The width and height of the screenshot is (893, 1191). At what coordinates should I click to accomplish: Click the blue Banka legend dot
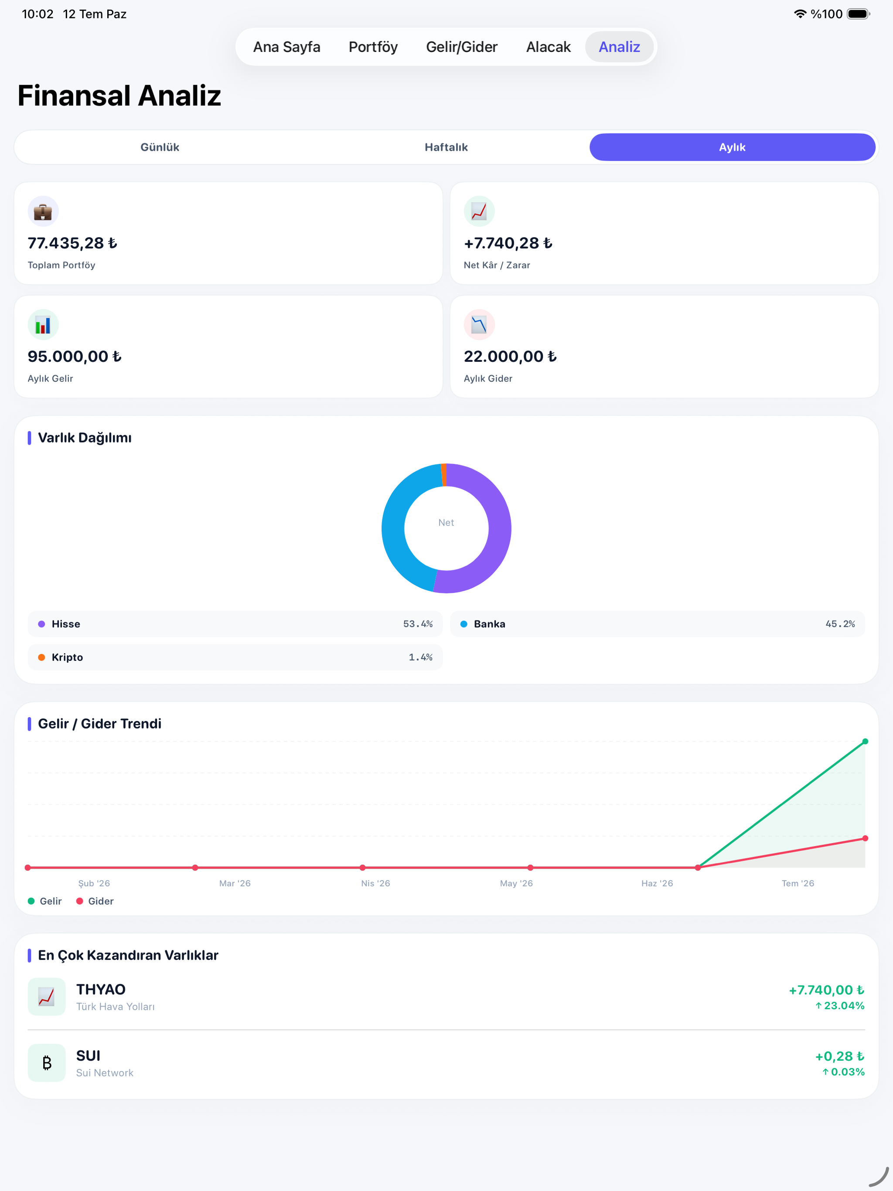[x=464, y=624]
